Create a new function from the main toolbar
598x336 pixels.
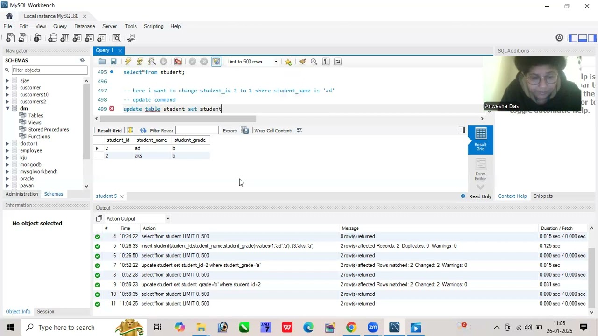click(x=101, y=38)
